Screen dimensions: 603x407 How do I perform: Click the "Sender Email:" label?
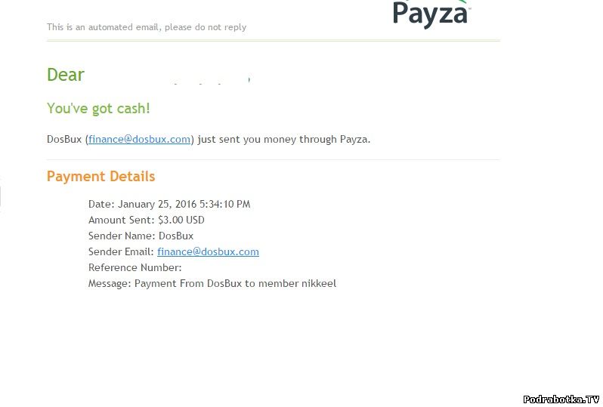[121, 251]
